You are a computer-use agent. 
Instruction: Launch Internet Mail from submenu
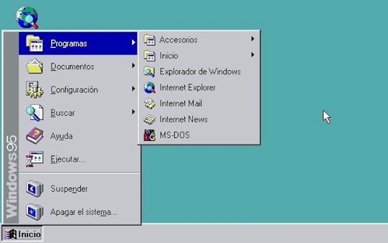coord(199,104)
